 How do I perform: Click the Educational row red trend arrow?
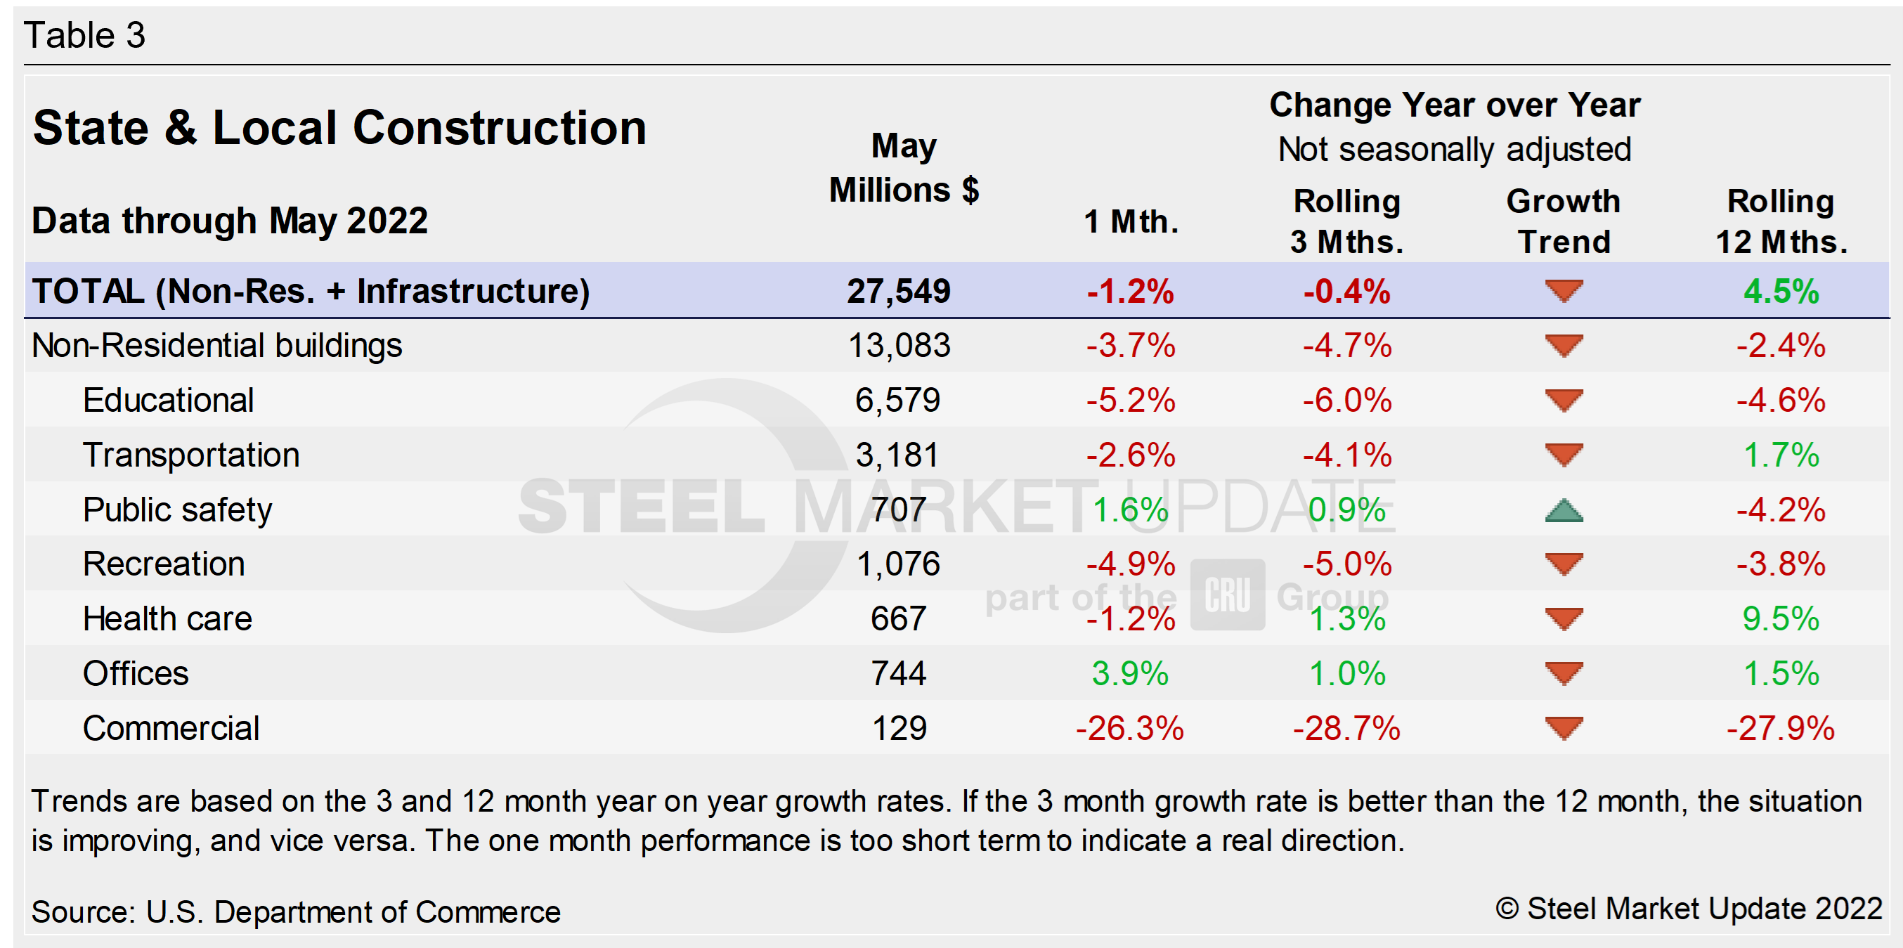pyautogui.click(x=1564, y=400)
